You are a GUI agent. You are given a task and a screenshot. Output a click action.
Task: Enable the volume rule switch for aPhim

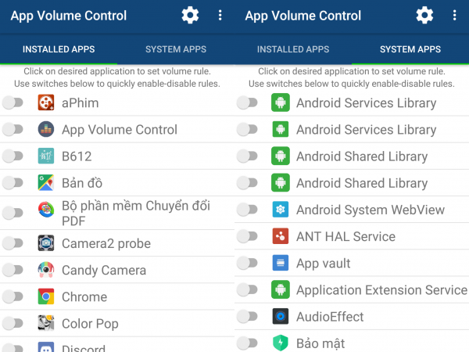pyautogui.click(x=13, y=102)
